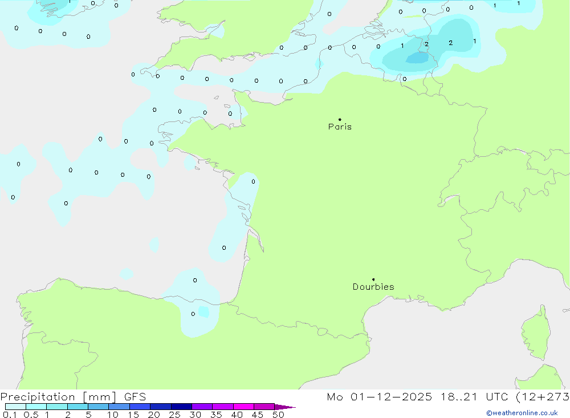Click the Dourbies location label

(373, 287)
